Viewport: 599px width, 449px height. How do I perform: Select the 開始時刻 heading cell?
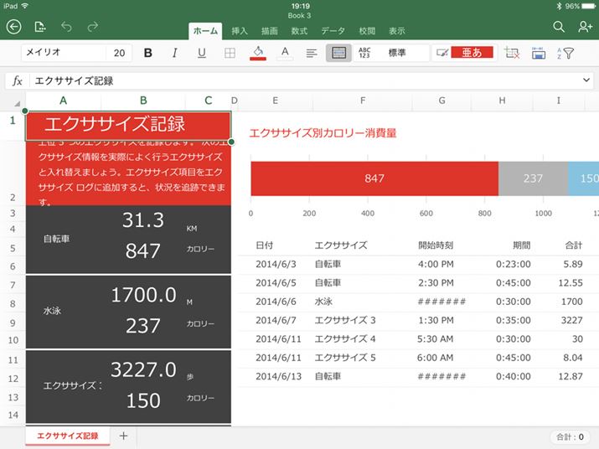(436, 245)
